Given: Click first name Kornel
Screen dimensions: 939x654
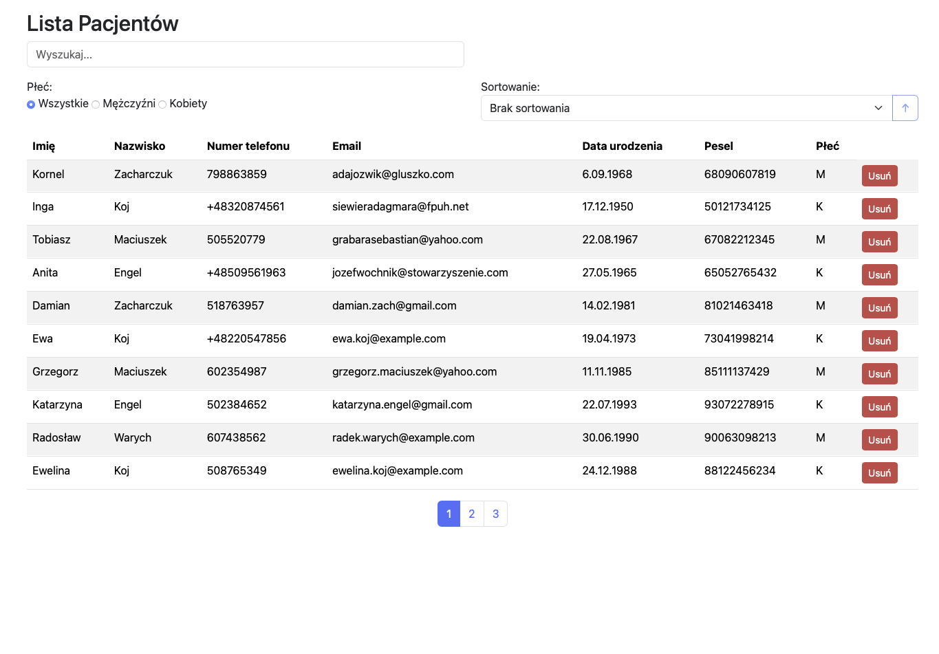Looking at the screenshot, I should (x=48, y=174).
